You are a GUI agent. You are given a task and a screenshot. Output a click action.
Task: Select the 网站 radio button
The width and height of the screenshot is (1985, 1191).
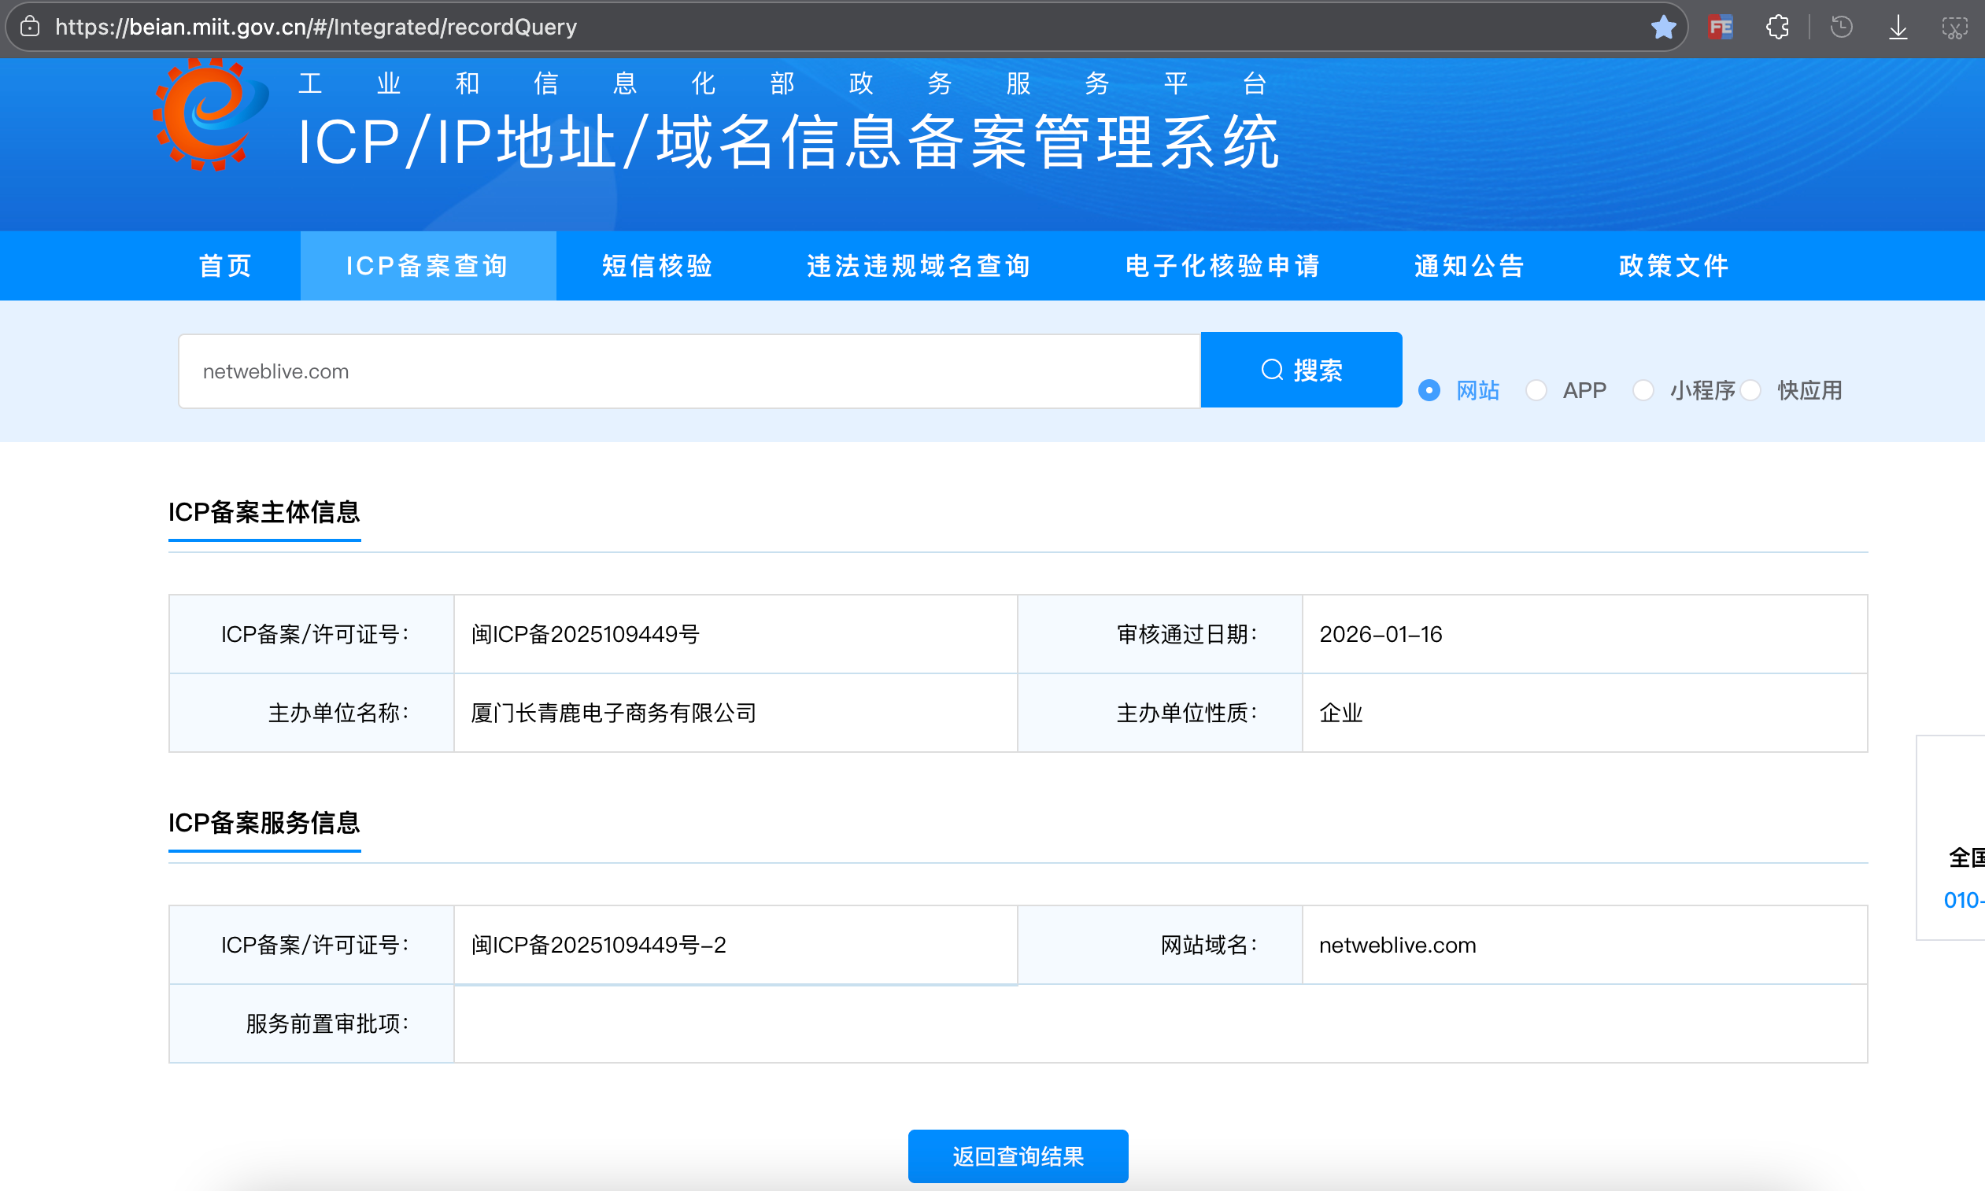click(1429, 391)
